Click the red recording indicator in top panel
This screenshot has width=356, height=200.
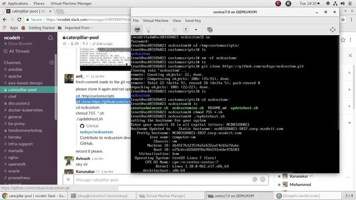point(278,3)
